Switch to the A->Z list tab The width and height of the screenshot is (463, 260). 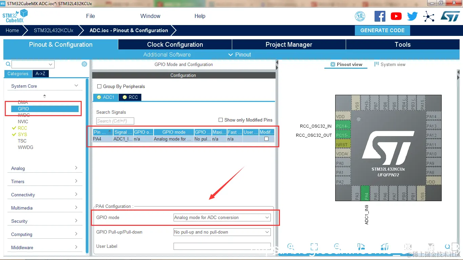(40, 73)
